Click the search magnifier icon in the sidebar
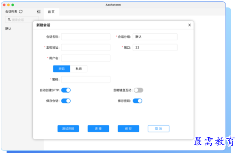The height and width of the screenshot is (153, 238). (x=9, y=20)
